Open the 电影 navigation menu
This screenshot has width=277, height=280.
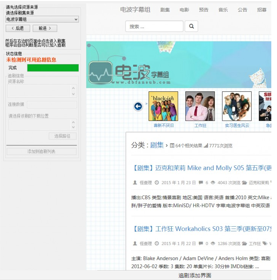point(184,10)
